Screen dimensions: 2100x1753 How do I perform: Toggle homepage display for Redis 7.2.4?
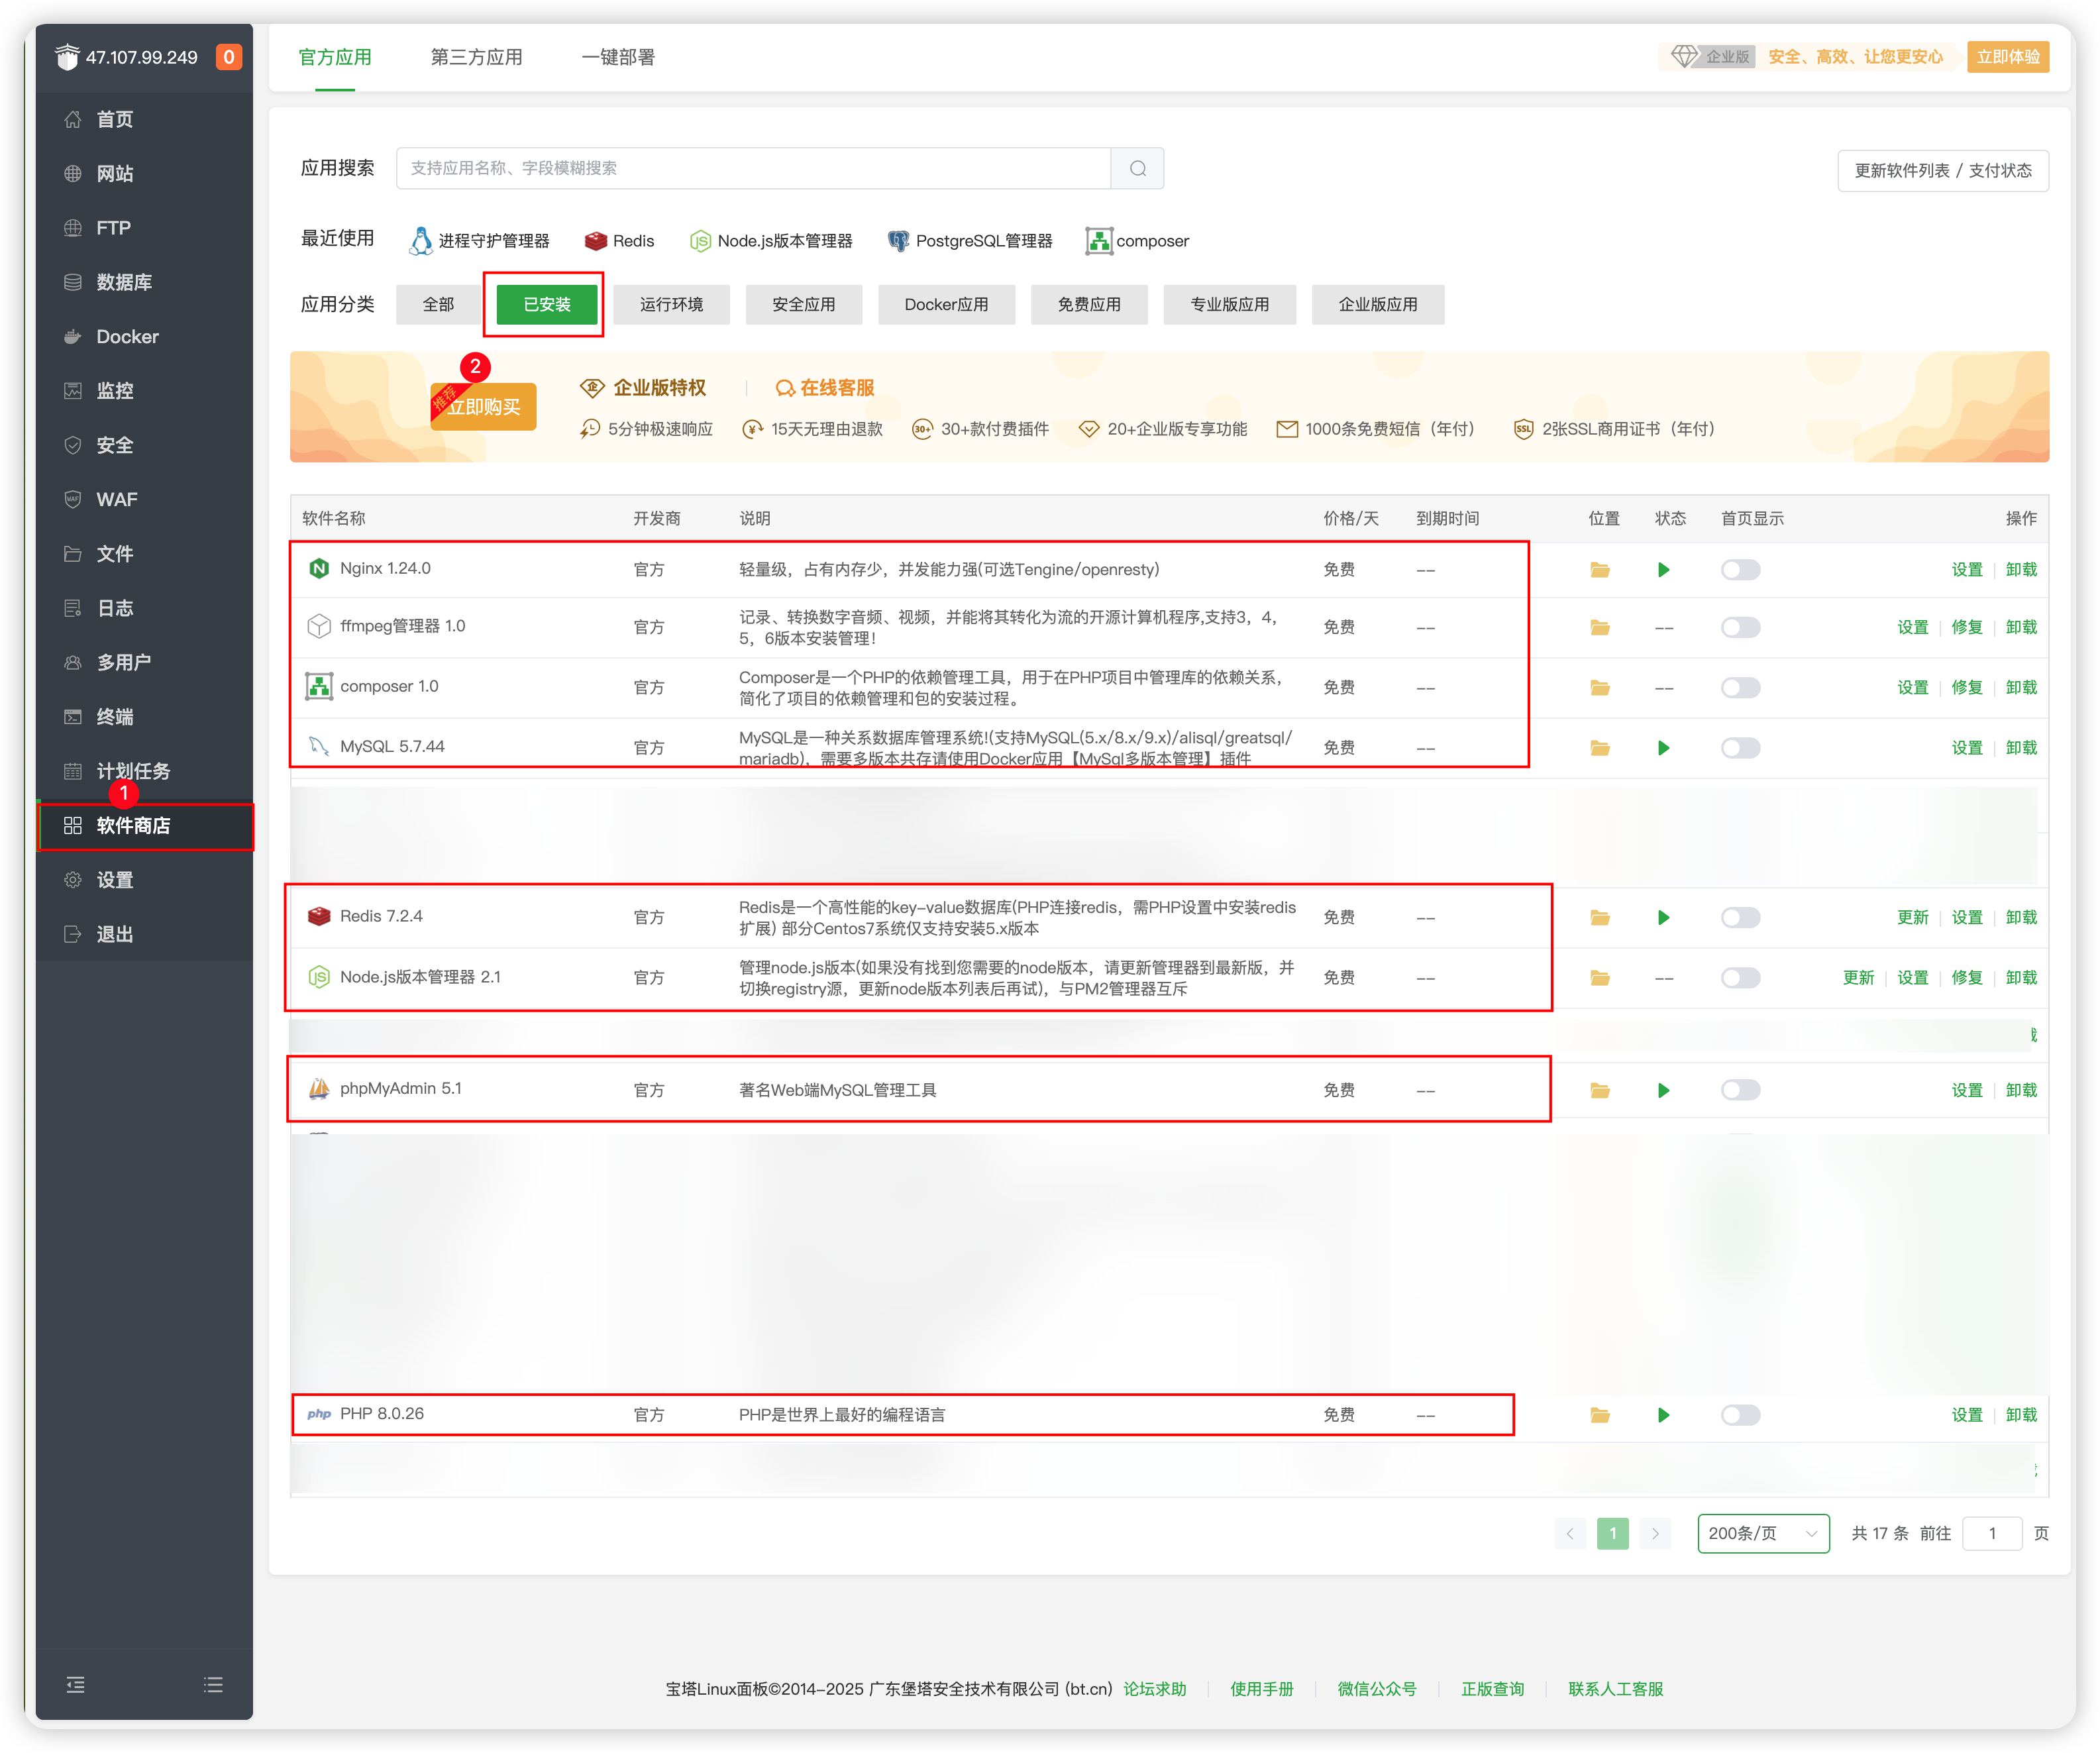pos(1740,917)
